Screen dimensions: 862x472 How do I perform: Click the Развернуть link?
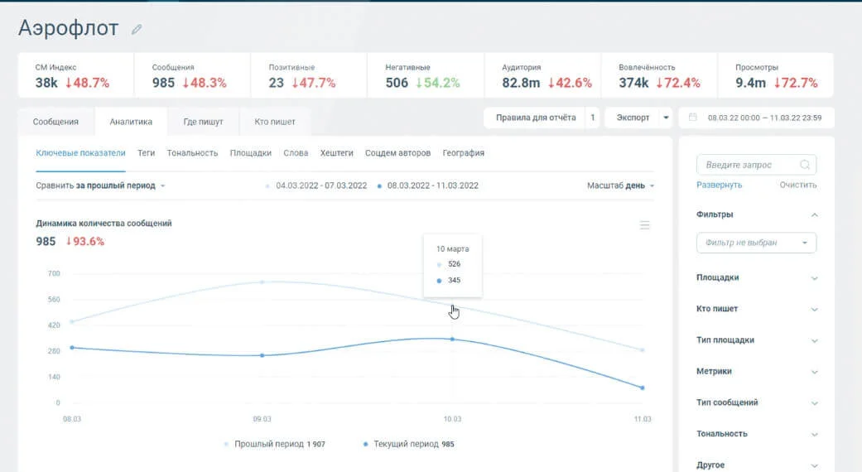[719, 185]
